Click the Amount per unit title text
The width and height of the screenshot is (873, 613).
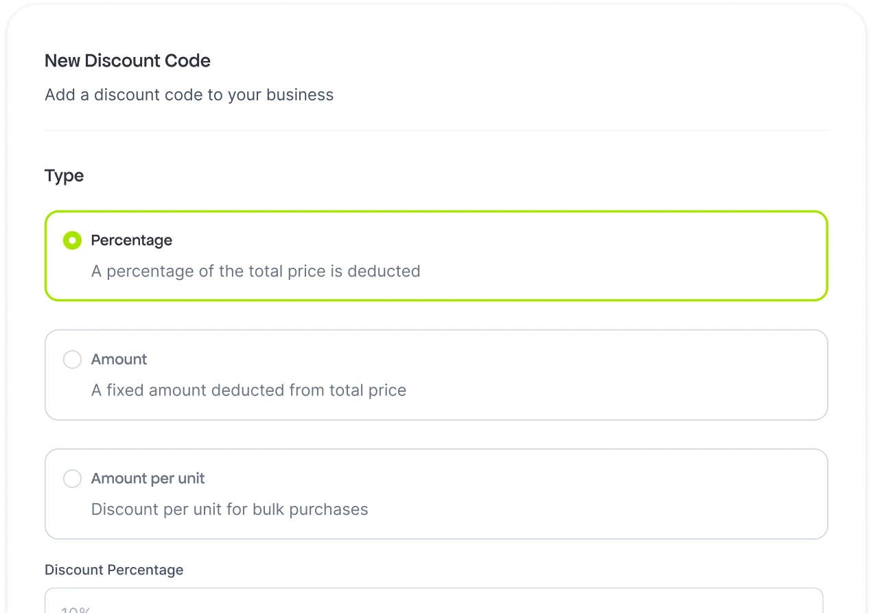tap(148, 478)
